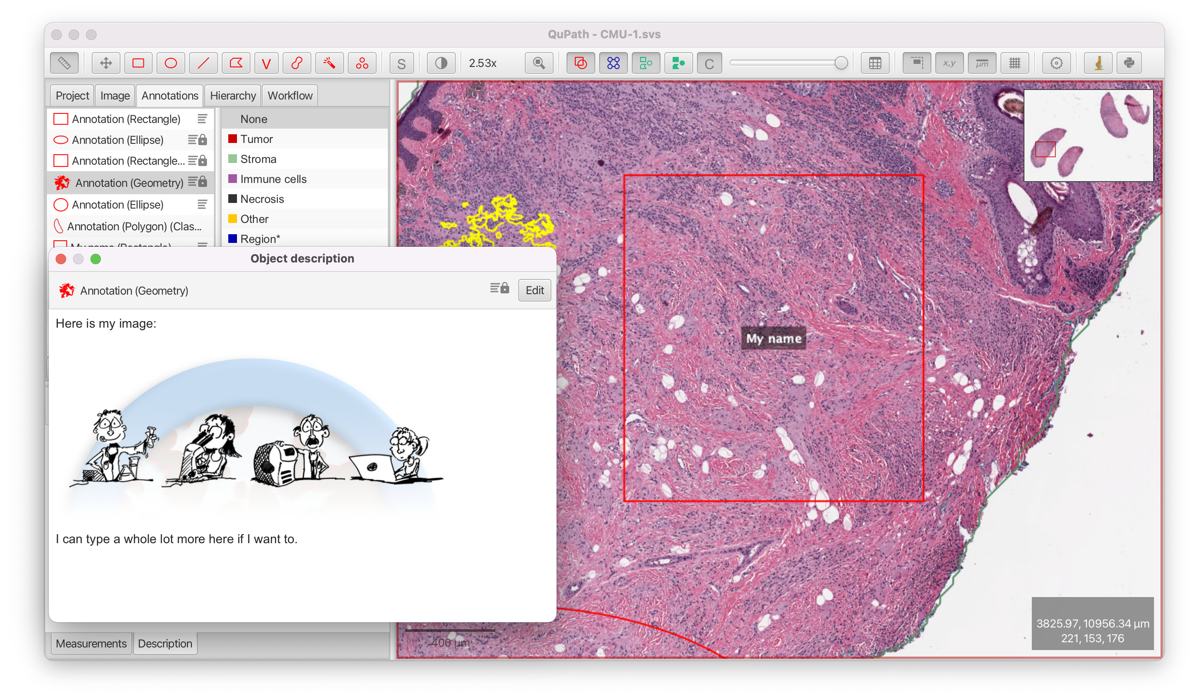This screenshot has height=697, width=1194.
Task: Click the Edit button in Object description
Action: (x=534, y=290)
